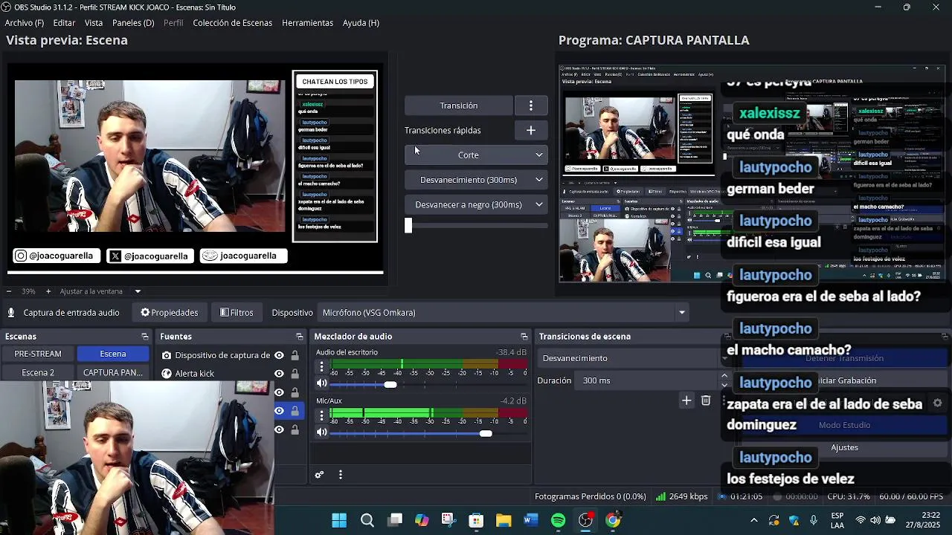Open the Vista menu
952x535 pixels.
[x=94, y=23]
